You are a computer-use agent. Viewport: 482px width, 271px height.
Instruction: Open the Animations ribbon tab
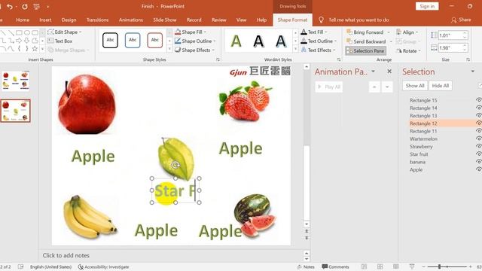pyautogui.click(x=131, y=20)
